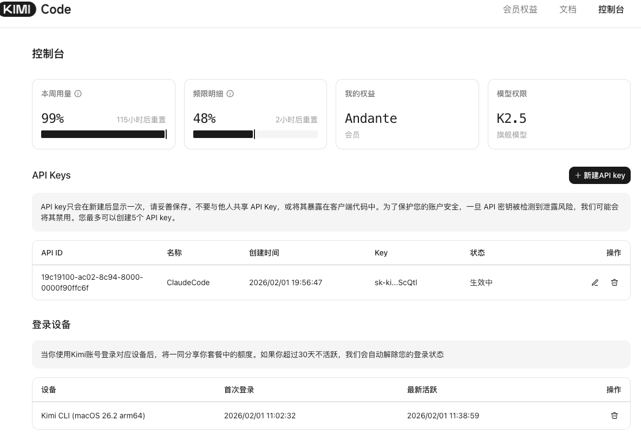The height and width of the screenshot is (434, 641).
Task: Click the ClaudeCode name cell
Action: pyautogui.click(x=188, y=282)
